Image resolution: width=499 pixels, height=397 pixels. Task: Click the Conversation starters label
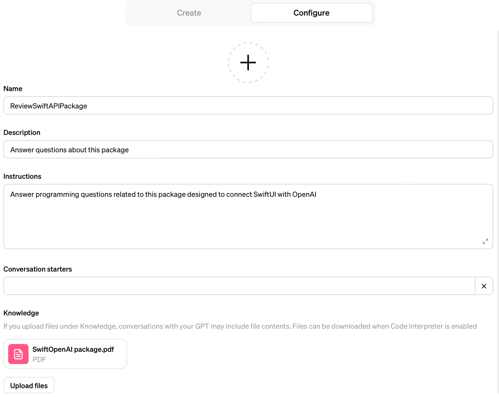tap(38, 269)
